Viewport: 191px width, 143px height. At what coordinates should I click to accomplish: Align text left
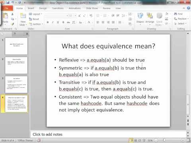click(98, 22)
